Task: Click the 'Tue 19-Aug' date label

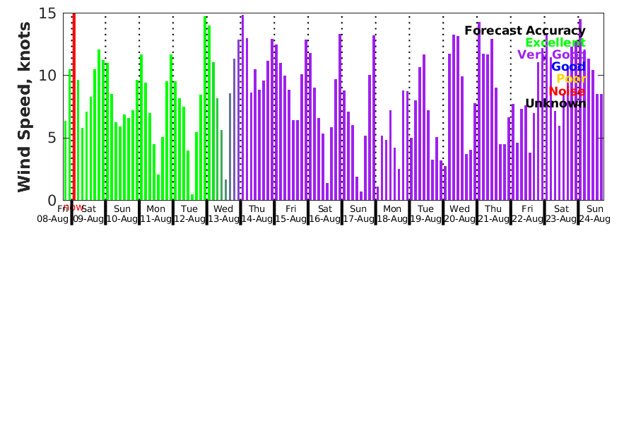Action: [426, 214]
